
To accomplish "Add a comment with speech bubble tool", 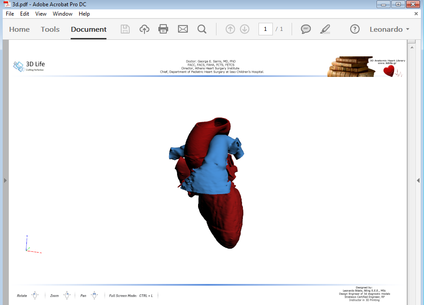I will pyautogui.click(x=305, y=29).
